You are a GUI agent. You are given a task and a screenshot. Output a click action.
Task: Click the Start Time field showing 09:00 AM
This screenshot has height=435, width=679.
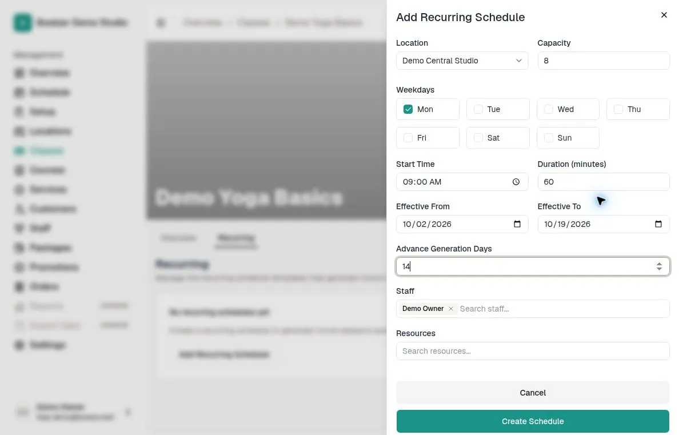tap(462, 182)
